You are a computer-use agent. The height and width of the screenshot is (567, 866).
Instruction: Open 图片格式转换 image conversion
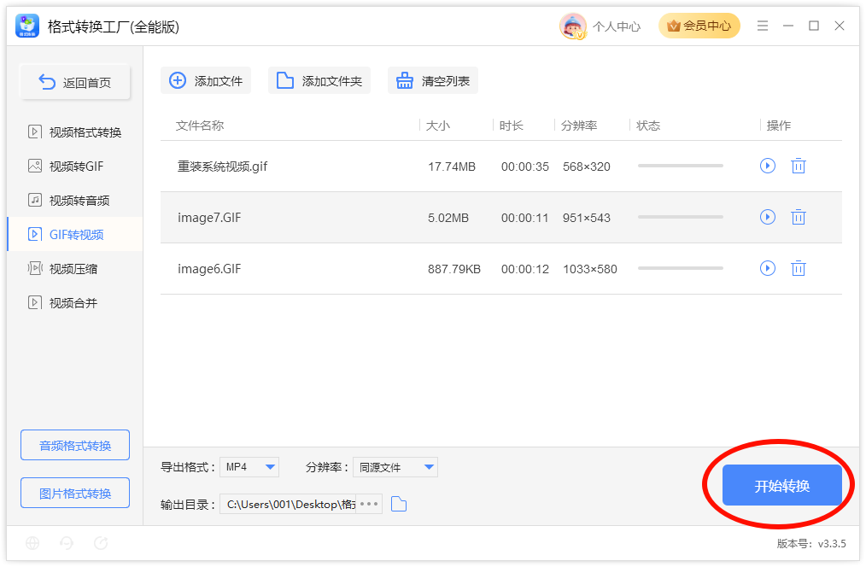(x=75, y=493)
